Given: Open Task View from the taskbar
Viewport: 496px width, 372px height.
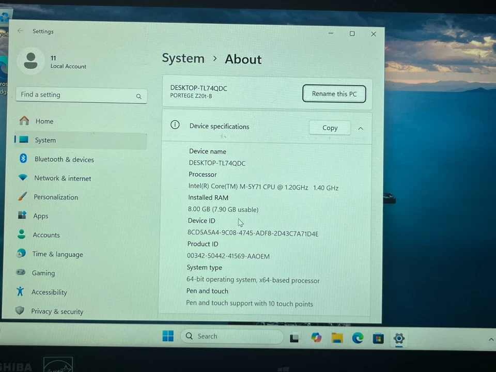Looking at the screenshot, I should point(294,338).
